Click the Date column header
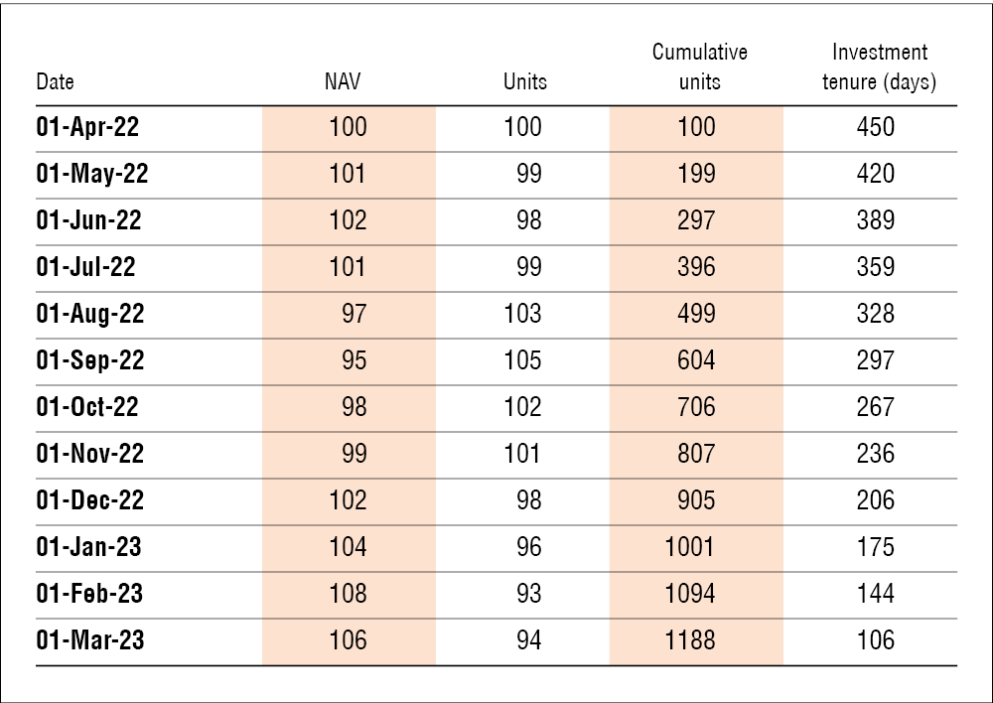Screen dimensions: 993x703 click(55, 81)
